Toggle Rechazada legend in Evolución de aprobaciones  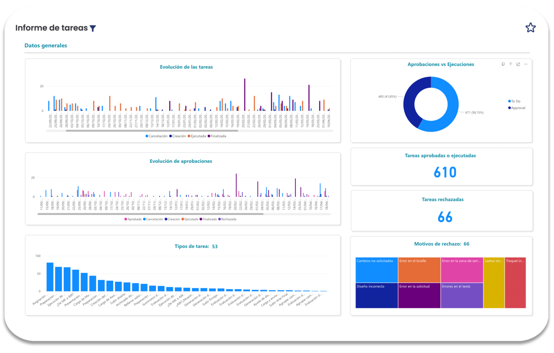tap(228, 219)
